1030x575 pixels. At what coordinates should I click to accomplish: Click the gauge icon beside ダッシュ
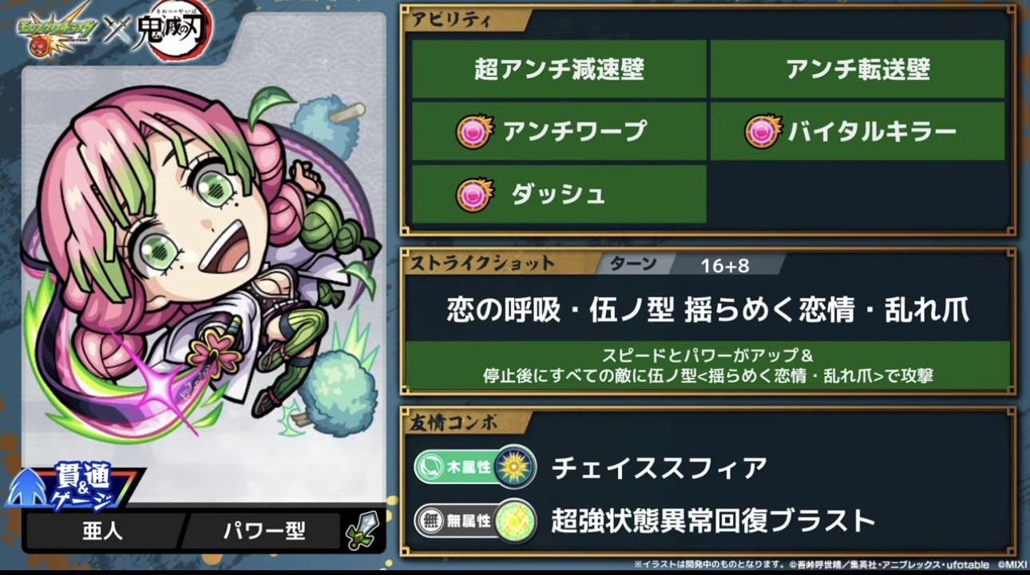tap(474, 194)
